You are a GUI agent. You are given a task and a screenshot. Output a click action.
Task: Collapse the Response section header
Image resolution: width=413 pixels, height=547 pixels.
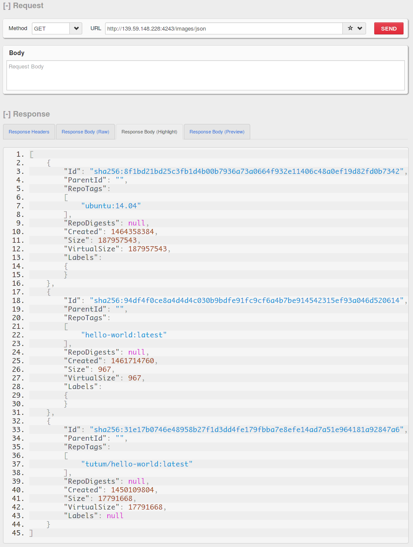[26, 114]
